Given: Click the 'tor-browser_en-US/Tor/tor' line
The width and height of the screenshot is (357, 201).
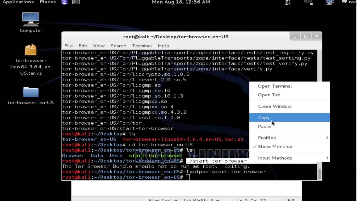Looking at the screenshot, I should [x=102, y=123].
